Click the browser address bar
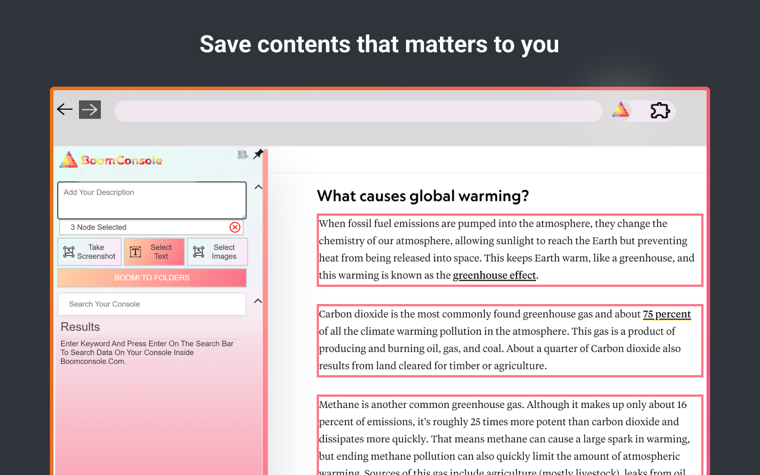The width and height of the screenshot is (760, 475). [x=359, y=111]
